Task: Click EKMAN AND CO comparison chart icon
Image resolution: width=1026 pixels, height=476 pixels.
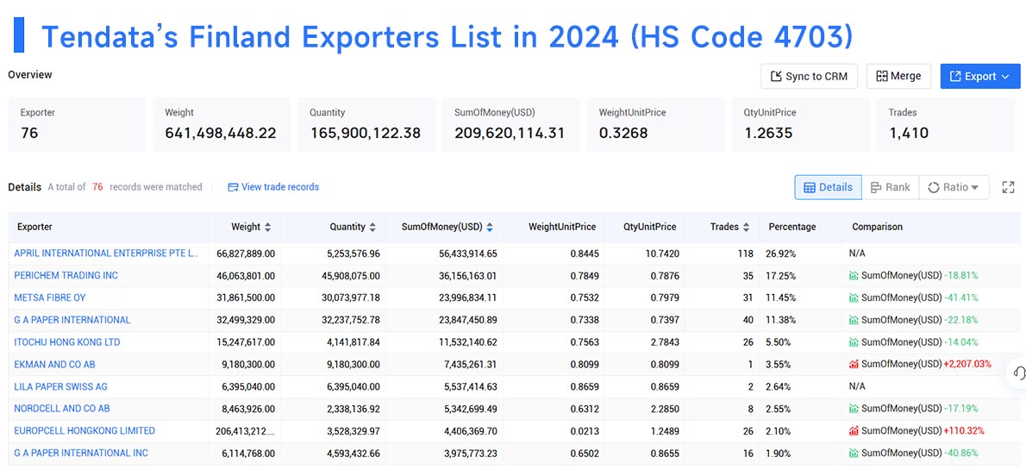Action: [854, 364]
